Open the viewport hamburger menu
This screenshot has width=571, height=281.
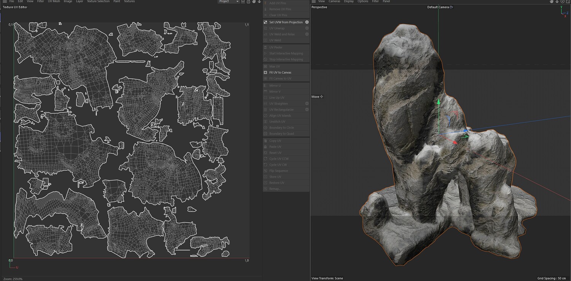[x=314, y=2]
